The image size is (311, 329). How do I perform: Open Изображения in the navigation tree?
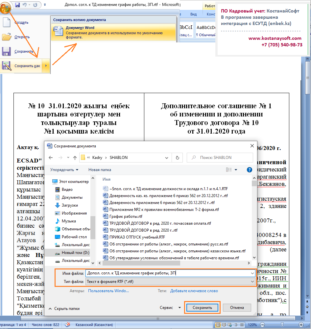pyautogui.click(x=71, y=213)
